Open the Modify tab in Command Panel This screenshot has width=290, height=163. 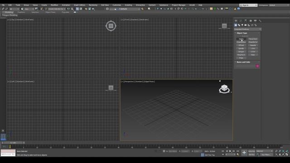(241, 21)
